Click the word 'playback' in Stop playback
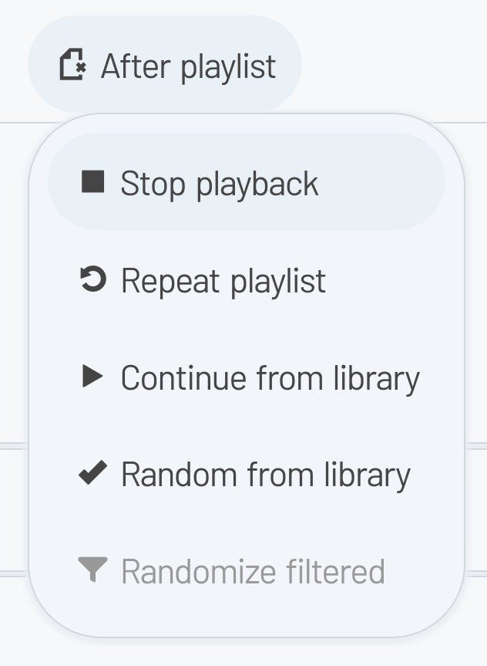The image size is (487, 666). [x=257, y=184]
